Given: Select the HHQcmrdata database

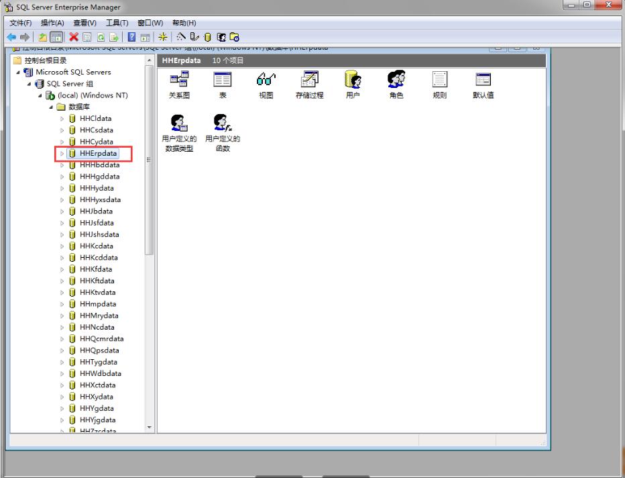Looking at the screenshot, I should pos(102,339).
